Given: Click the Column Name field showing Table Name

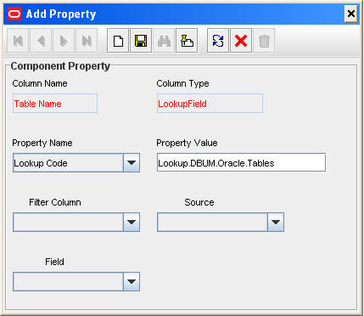Looking at the screenshot, I should click(55, 104).
